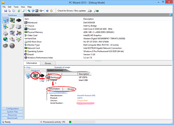Click the Print toolbar icon
Viewport: 174px width, 125px height.
point(9,11)
